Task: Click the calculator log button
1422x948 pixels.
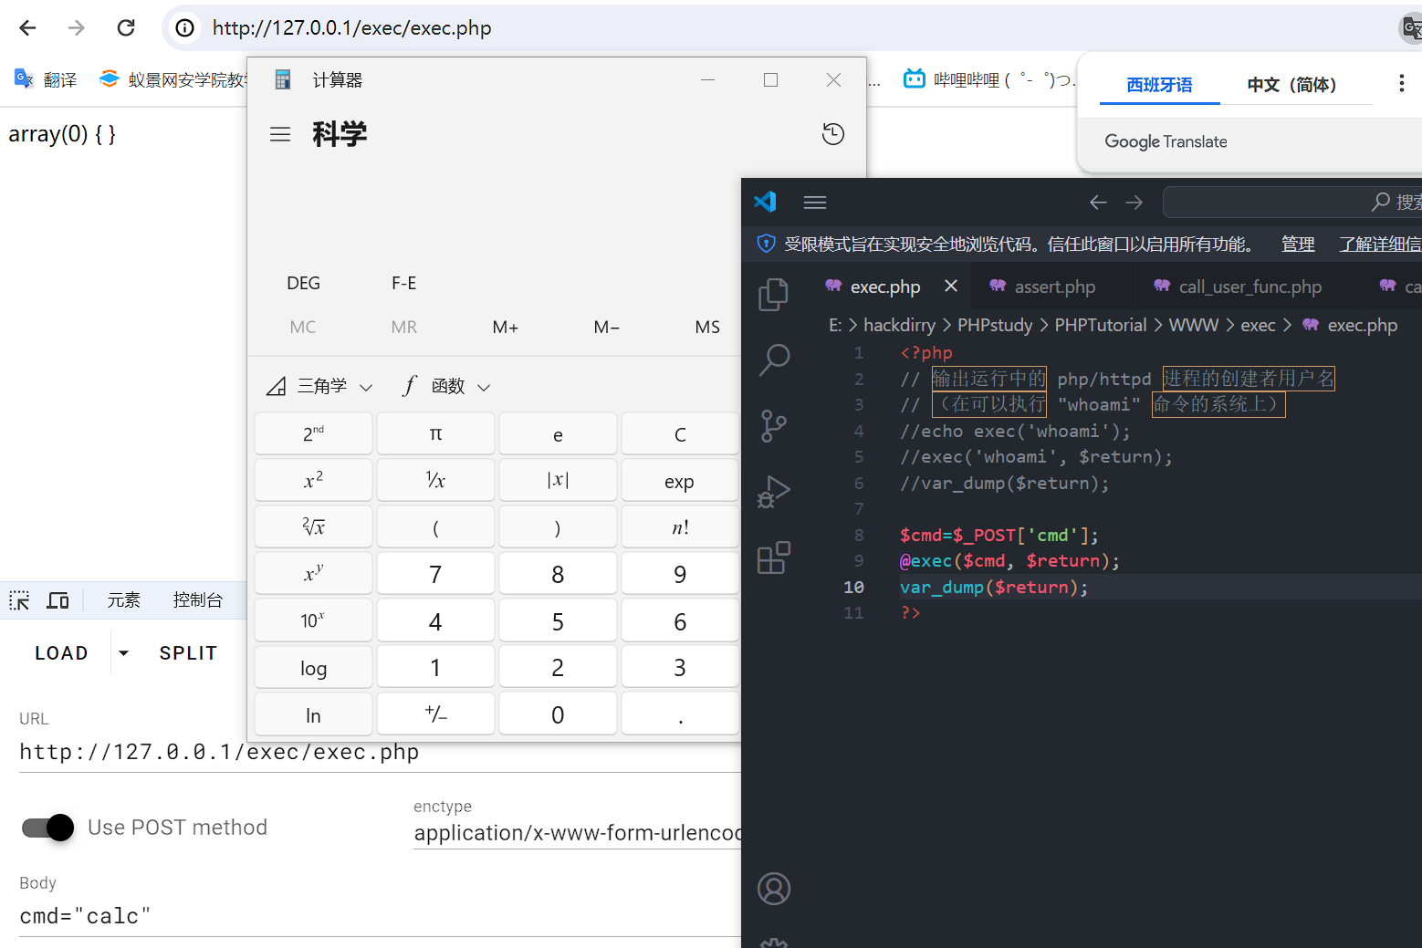Action: click(313, 668)
